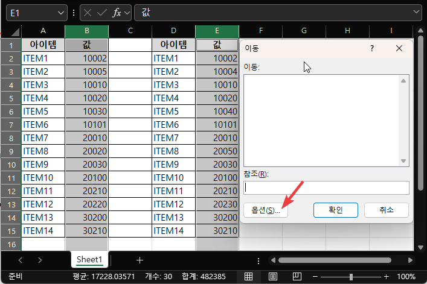The image size is (427, 284).
Task: Click cell A11 containing ITEM10
Action: (43, 178)
